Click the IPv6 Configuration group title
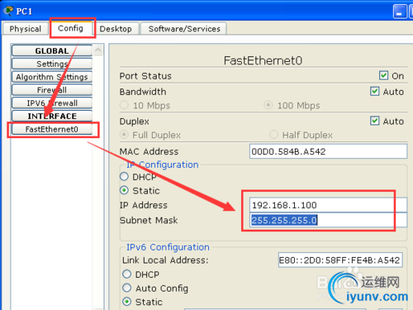The width and height of the screenshot is (413, 310). (168, 247)
